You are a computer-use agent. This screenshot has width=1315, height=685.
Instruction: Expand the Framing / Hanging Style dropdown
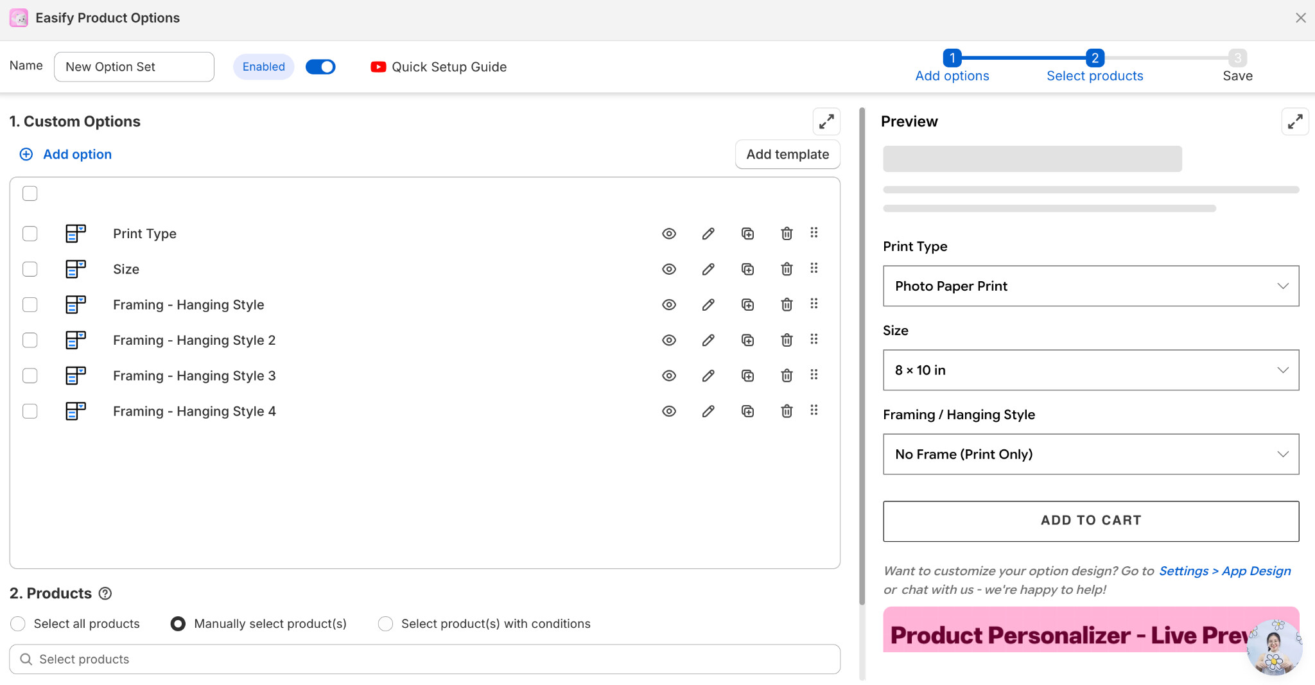click(x=1091, y=454)
